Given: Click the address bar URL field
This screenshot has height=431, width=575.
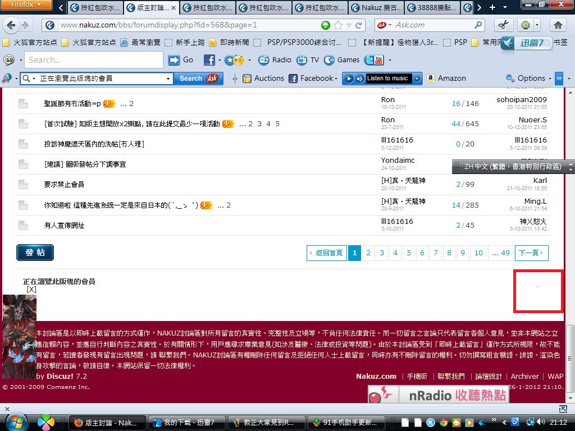Looking at the screenshot, I should pyautogui.click(x=189, y=25).
